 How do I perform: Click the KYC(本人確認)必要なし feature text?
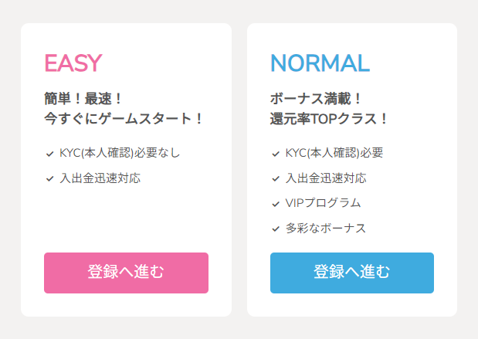120,153
